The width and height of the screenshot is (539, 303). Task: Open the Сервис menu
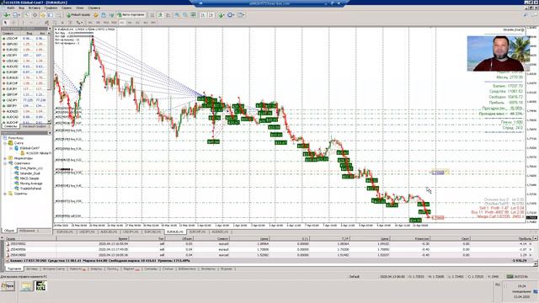click(x=67, y=8)
